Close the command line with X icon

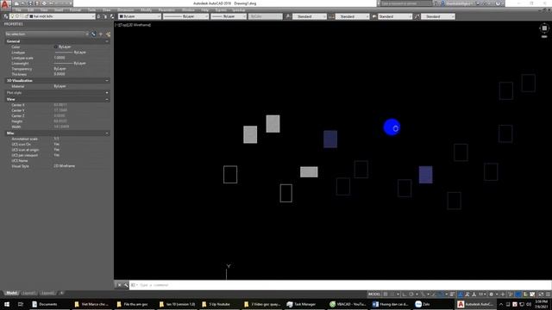click(119, 285)
